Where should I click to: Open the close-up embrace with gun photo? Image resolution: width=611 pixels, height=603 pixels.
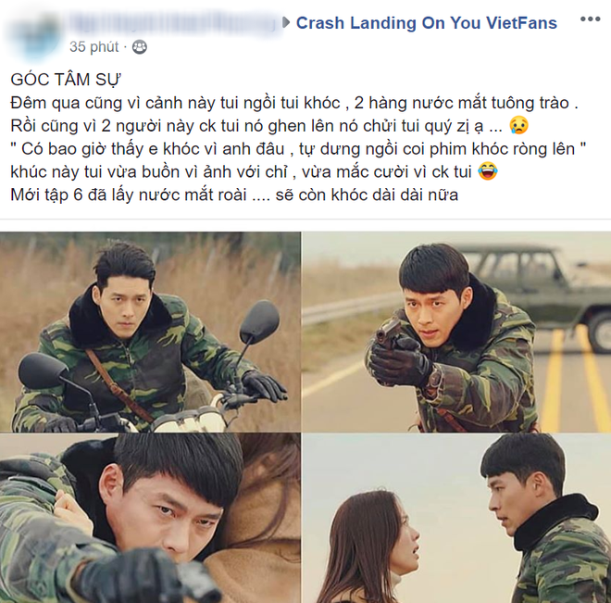click(150, 518)
